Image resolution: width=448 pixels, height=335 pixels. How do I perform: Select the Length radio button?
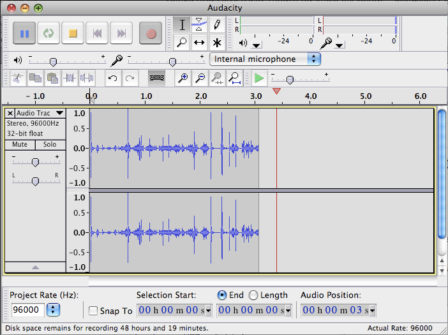tap(253, 295)
